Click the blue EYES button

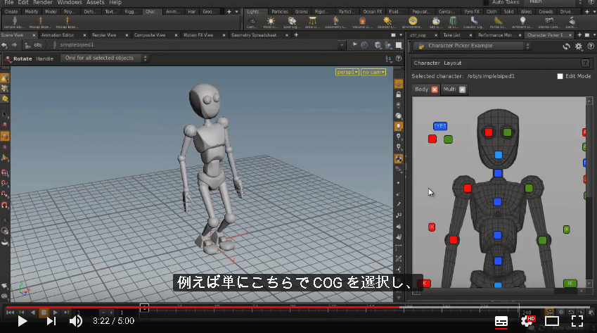(x=440, y=126)
